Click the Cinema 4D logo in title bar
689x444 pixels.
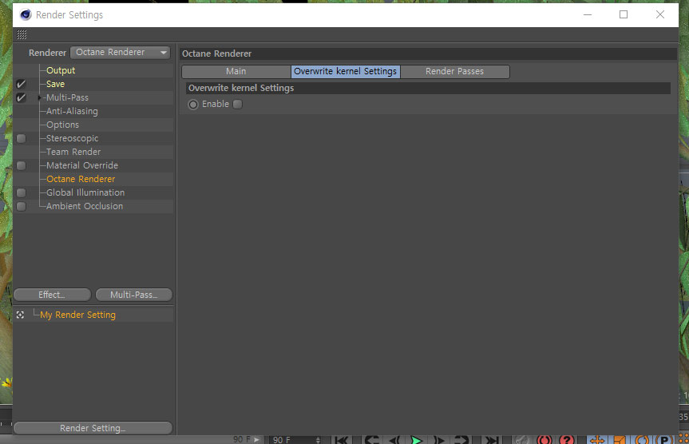click(26, 14)
